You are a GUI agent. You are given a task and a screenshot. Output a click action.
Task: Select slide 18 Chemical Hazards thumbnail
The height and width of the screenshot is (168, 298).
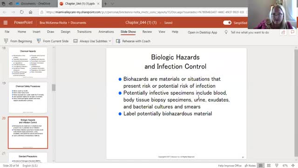[x=28, y=63]
